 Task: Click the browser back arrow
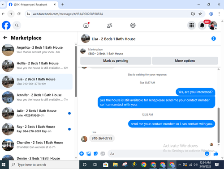coord(3,14)
